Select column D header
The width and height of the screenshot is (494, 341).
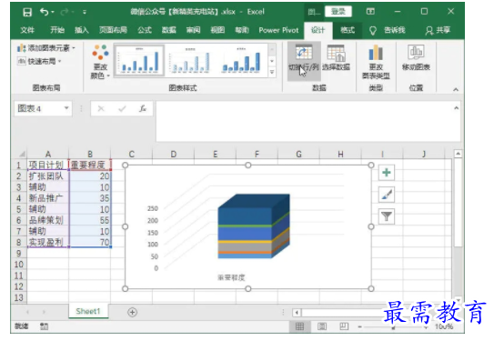173,154
